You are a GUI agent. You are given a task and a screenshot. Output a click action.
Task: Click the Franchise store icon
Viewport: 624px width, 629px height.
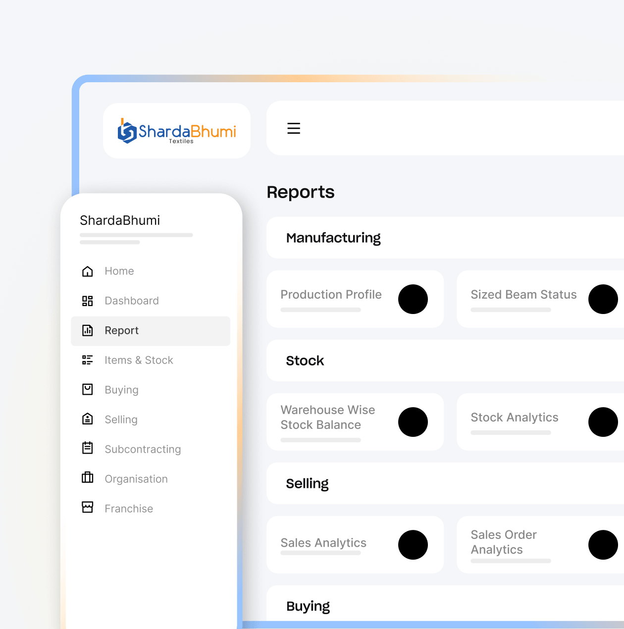(88, 508)
